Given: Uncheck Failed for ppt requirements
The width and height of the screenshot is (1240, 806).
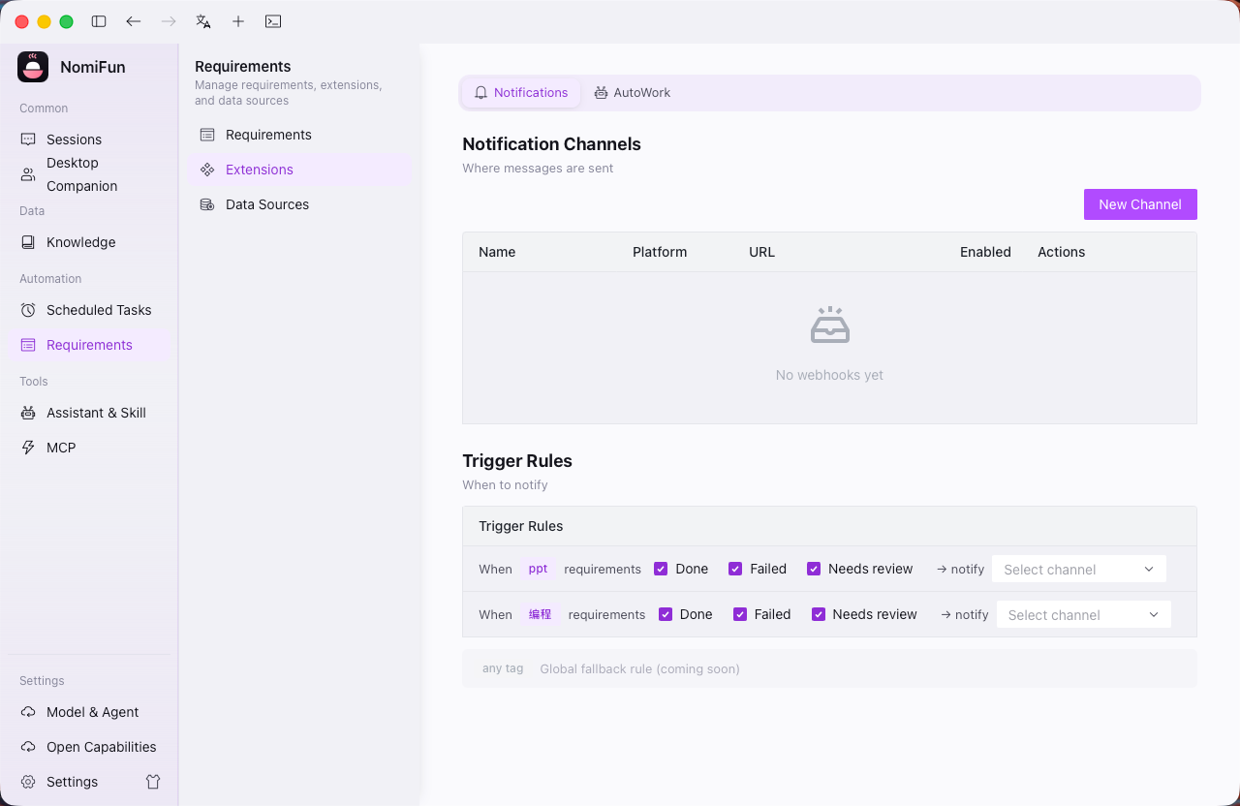Looking at the screenshot, I should 735,569.
